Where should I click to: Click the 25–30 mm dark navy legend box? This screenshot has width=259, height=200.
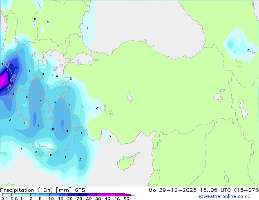[x=82, y=195]
